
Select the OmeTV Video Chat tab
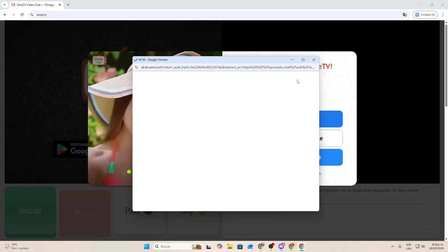[35, 5]
